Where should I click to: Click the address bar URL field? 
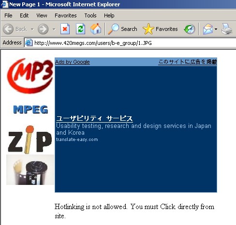coord(130,43)
